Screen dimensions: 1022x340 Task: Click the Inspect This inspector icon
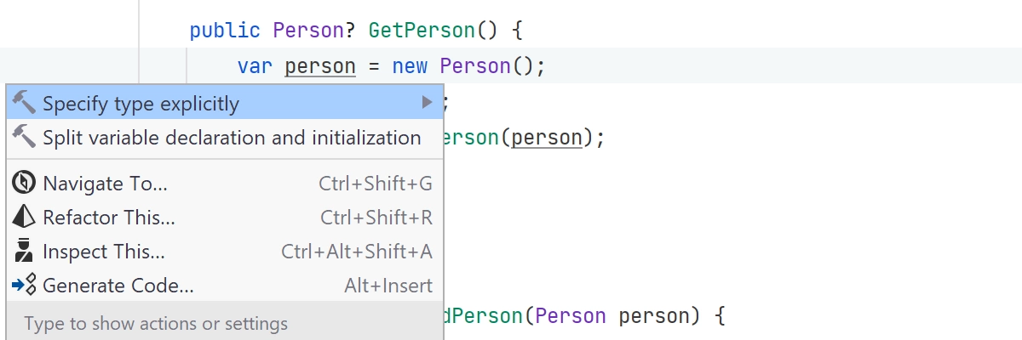click(x=25, y=252)
